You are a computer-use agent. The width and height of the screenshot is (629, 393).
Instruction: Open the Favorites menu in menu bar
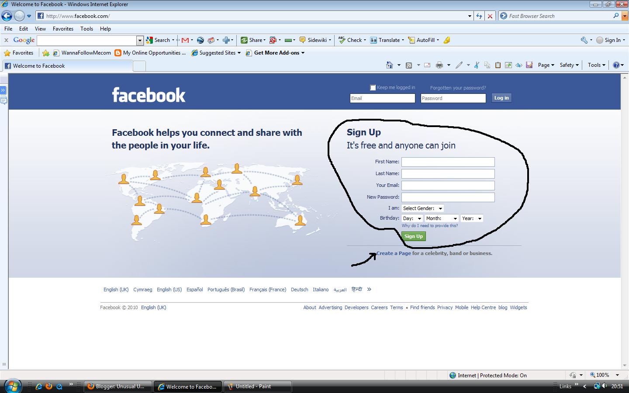63,29
